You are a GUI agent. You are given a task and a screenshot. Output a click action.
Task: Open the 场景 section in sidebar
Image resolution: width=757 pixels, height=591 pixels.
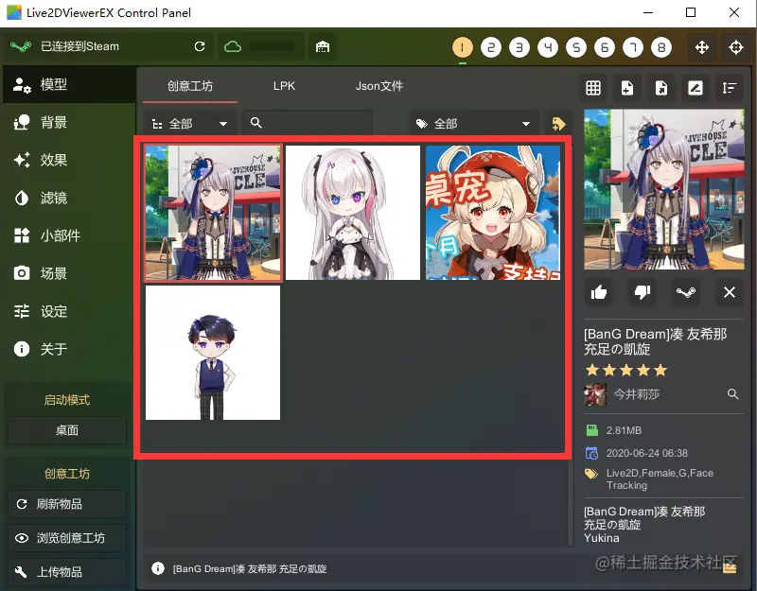click(x=68, y=273)
